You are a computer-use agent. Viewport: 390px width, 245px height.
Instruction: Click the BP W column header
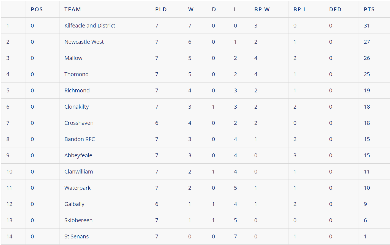[262, 9]
